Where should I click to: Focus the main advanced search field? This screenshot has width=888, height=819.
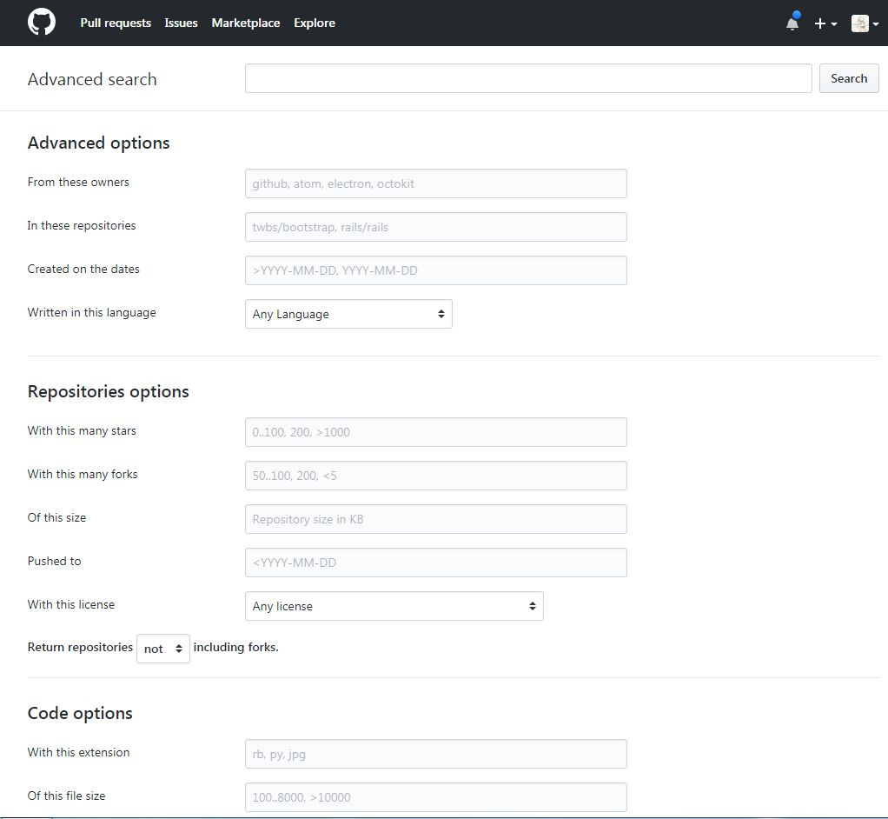(x=528, y=78)
